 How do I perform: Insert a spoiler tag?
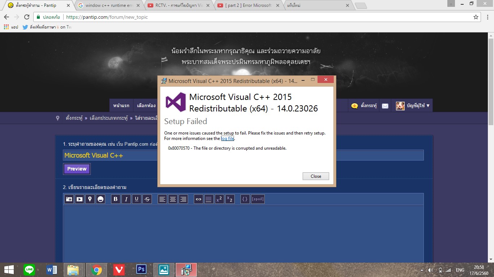258,199
